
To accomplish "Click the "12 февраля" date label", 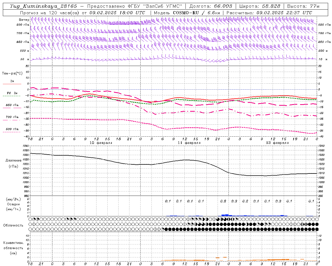I will click(x=277, y=143).
